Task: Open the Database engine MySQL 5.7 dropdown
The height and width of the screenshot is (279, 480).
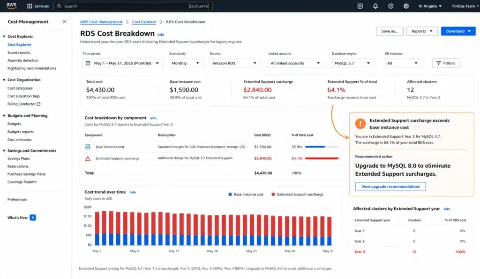Action: pos(352,63)
